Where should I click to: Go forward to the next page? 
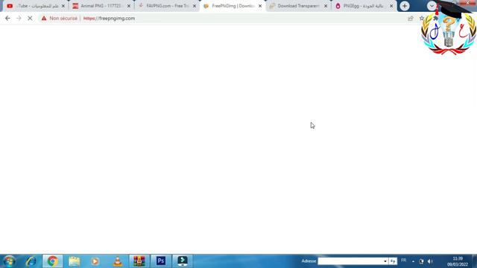[19, 18]
